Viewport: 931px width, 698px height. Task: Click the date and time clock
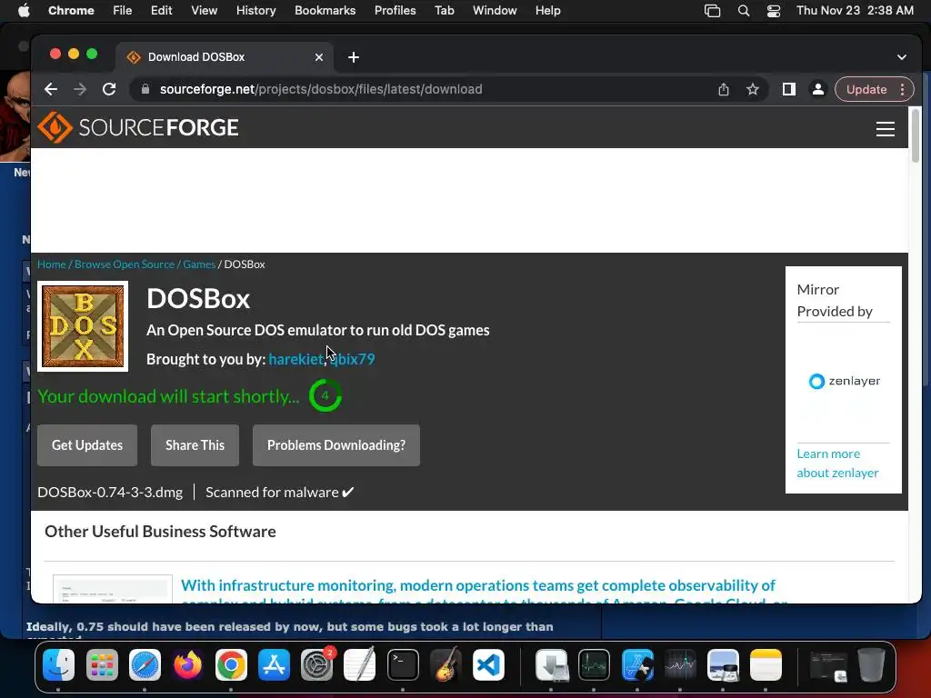coord(855,11)
